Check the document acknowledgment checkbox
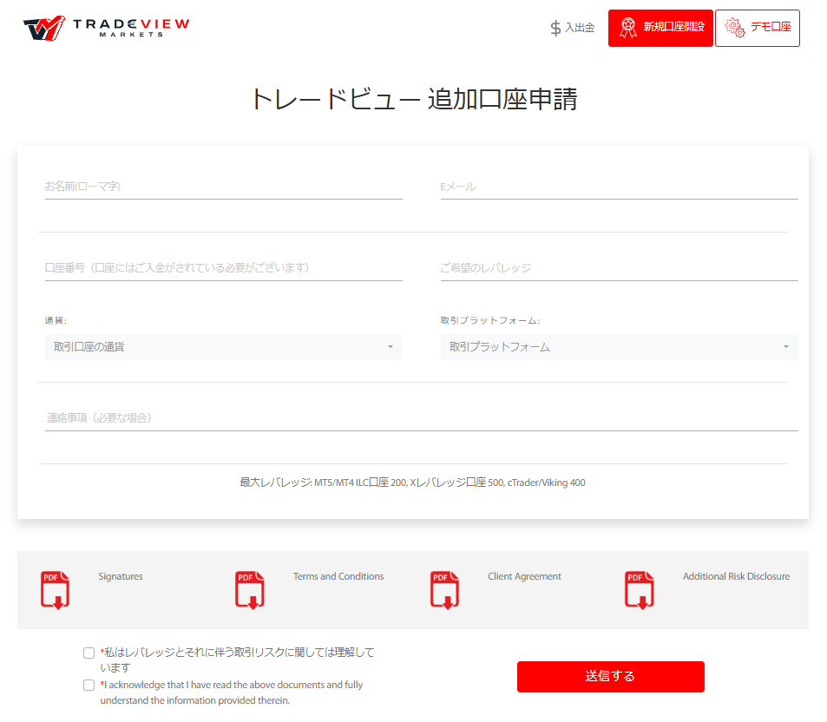The image size is (827, 722). tap(89, 685)
